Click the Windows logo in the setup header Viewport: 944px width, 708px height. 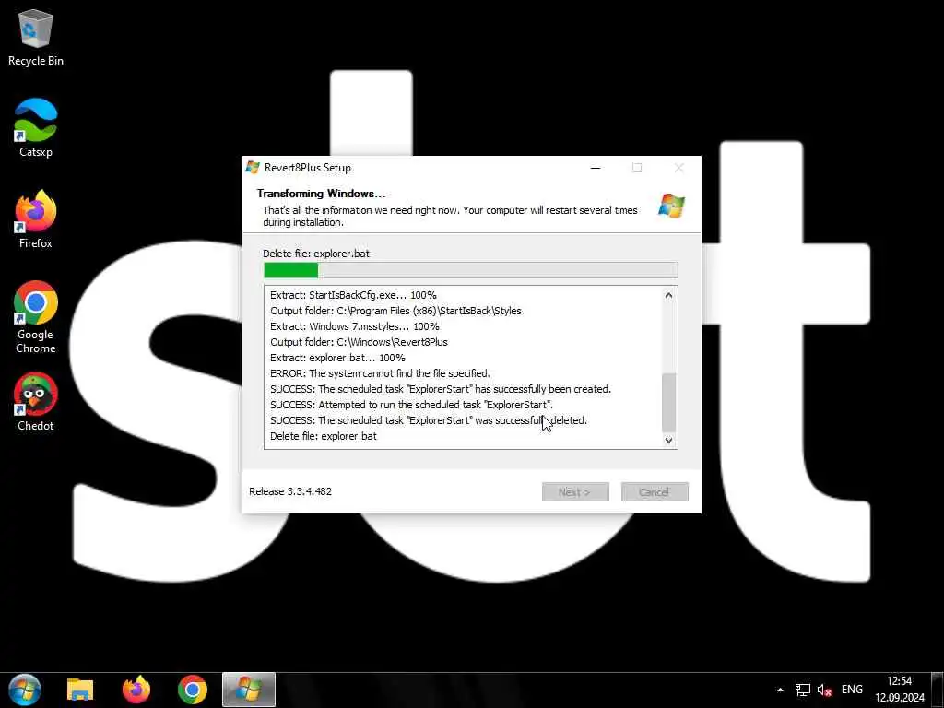click(671, 206)
